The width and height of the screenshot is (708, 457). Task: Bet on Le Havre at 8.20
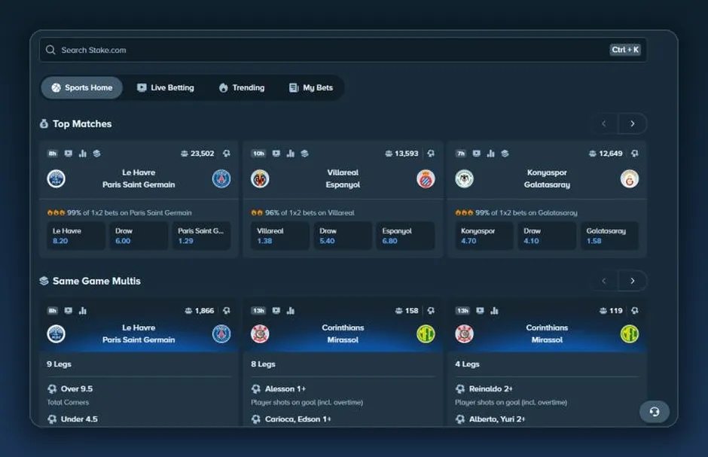pos(76,236)
